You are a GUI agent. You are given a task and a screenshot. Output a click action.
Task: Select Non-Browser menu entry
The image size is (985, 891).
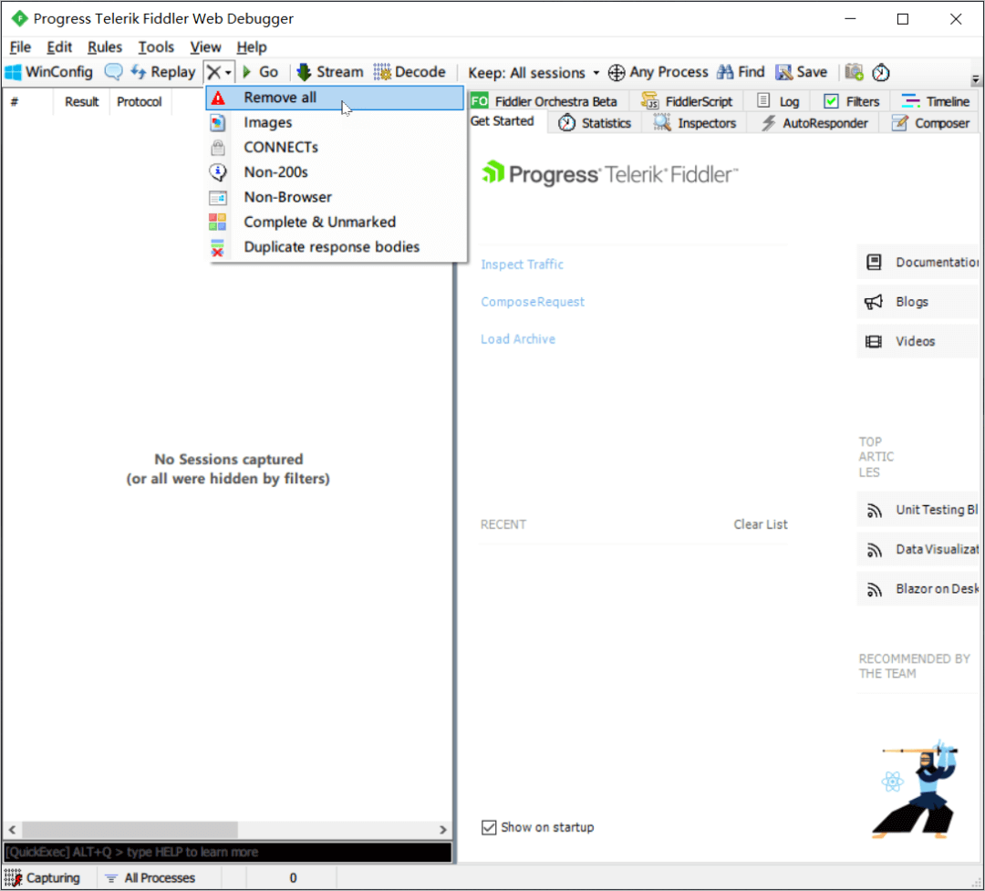pos(335,197)
